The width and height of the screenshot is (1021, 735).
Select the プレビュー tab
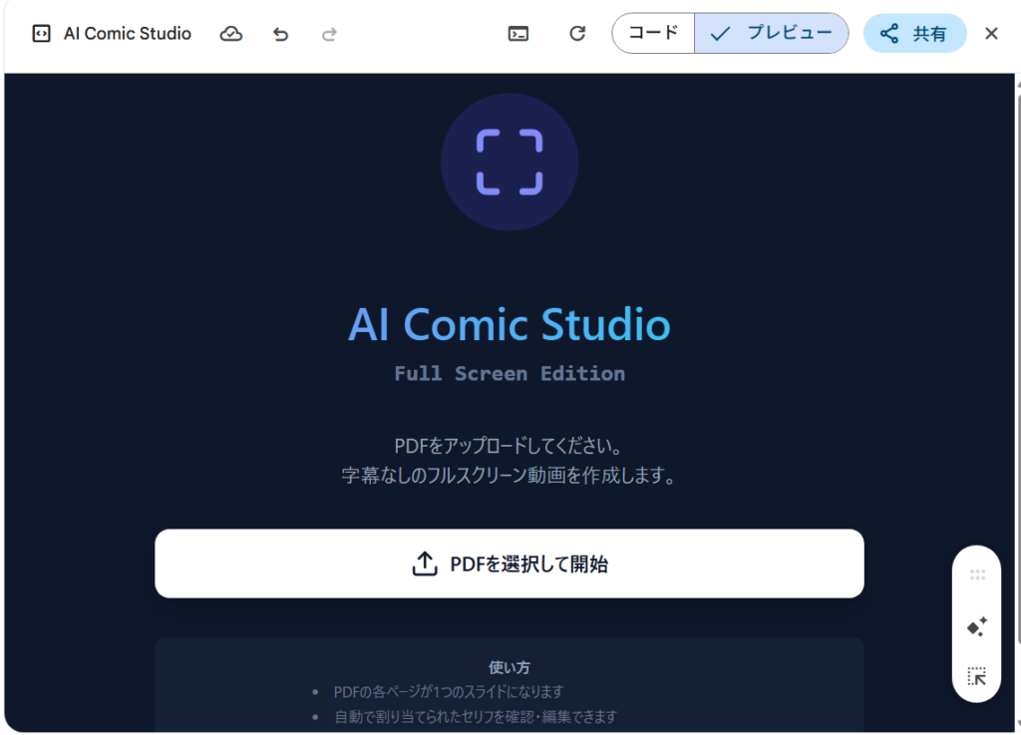(x=772, y=33)
